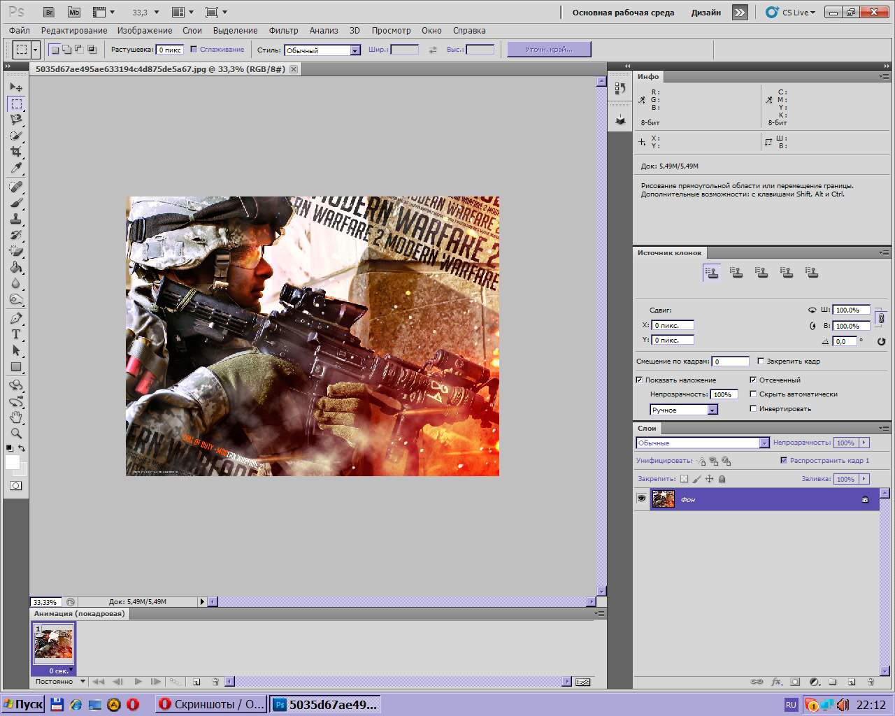Select the Pen tool
Image resolution: width=895 pixels, height=716 pixels.
(16, 318)
